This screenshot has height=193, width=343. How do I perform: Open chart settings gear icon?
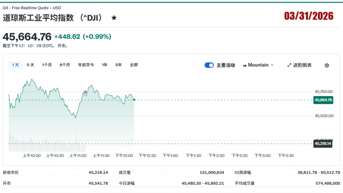327,65
